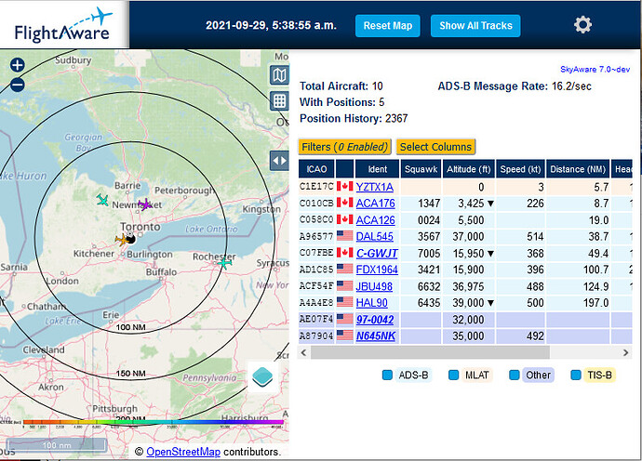Sort table by ICAO column header
642x461 pixels.
[316, 169]
